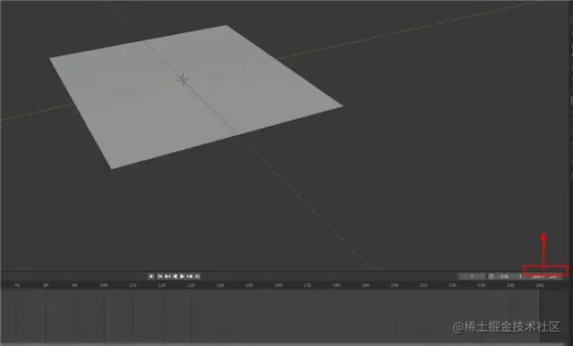The width and height of the screenshot is (573, 346).
Task: Jump to the timeline start frame
Action: (160, 276)
